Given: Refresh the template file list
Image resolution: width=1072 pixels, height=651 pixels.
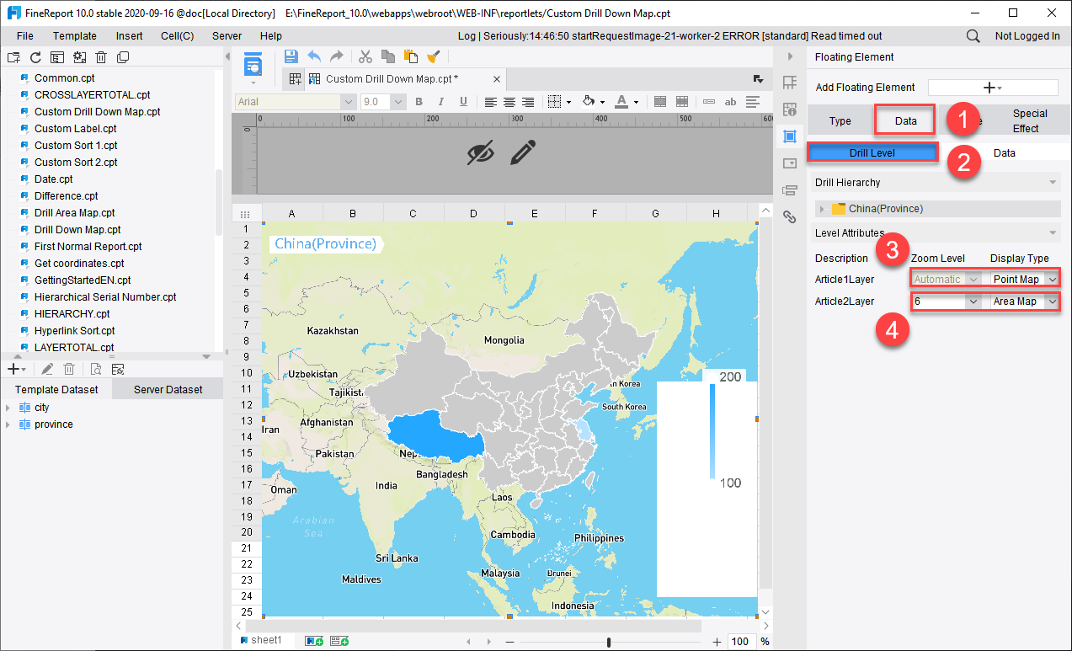Looking at the screenshot, I should click(35, 57).
